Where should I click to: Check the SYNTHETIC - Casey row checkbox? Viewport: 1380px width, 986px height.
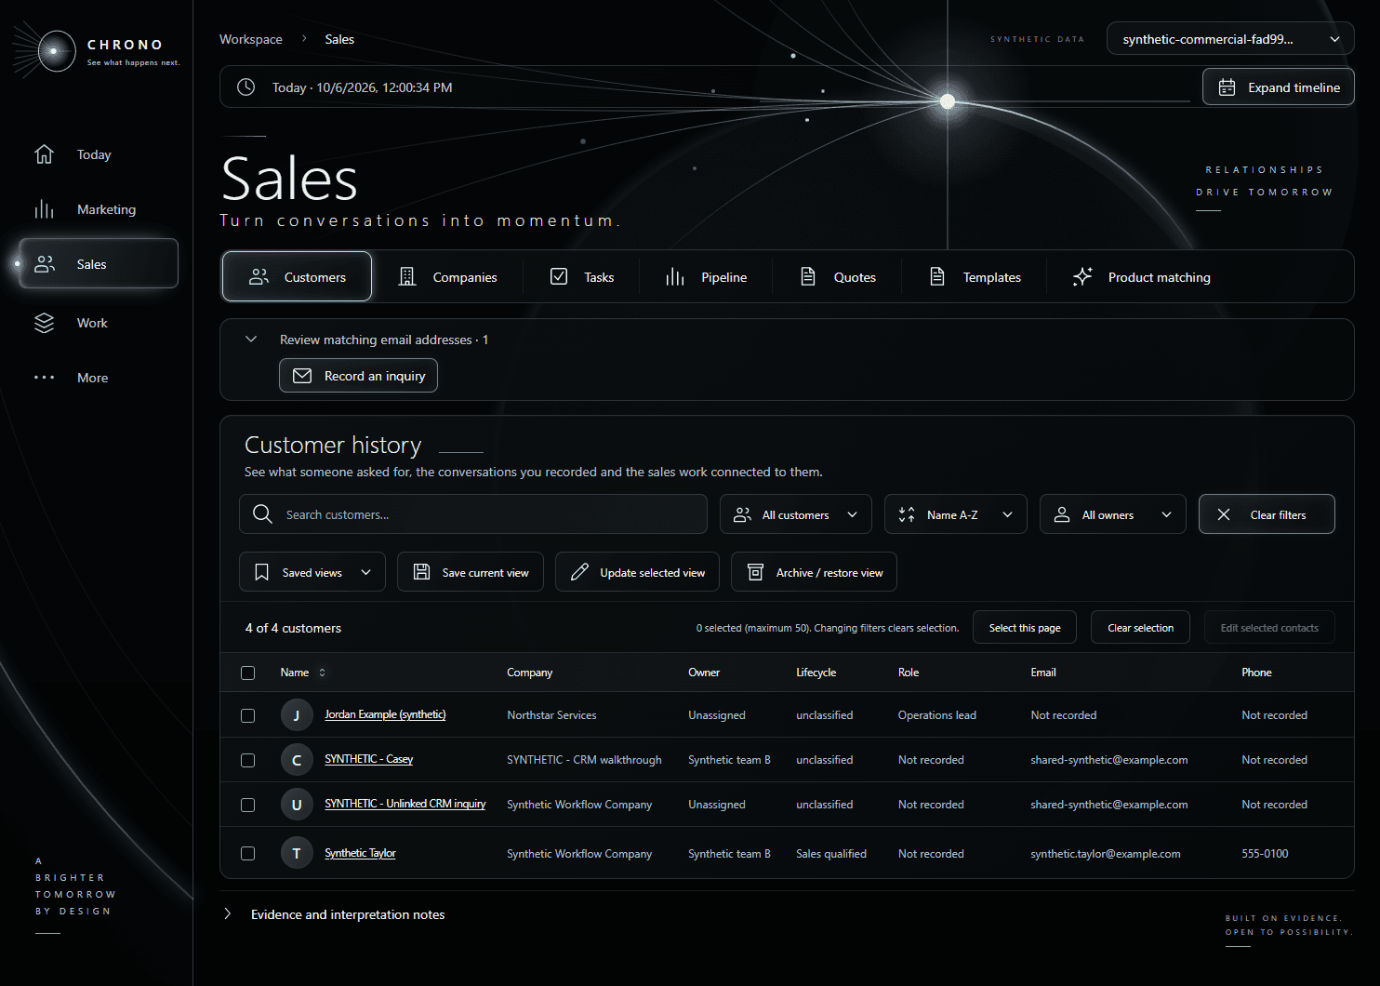[247, 760]
